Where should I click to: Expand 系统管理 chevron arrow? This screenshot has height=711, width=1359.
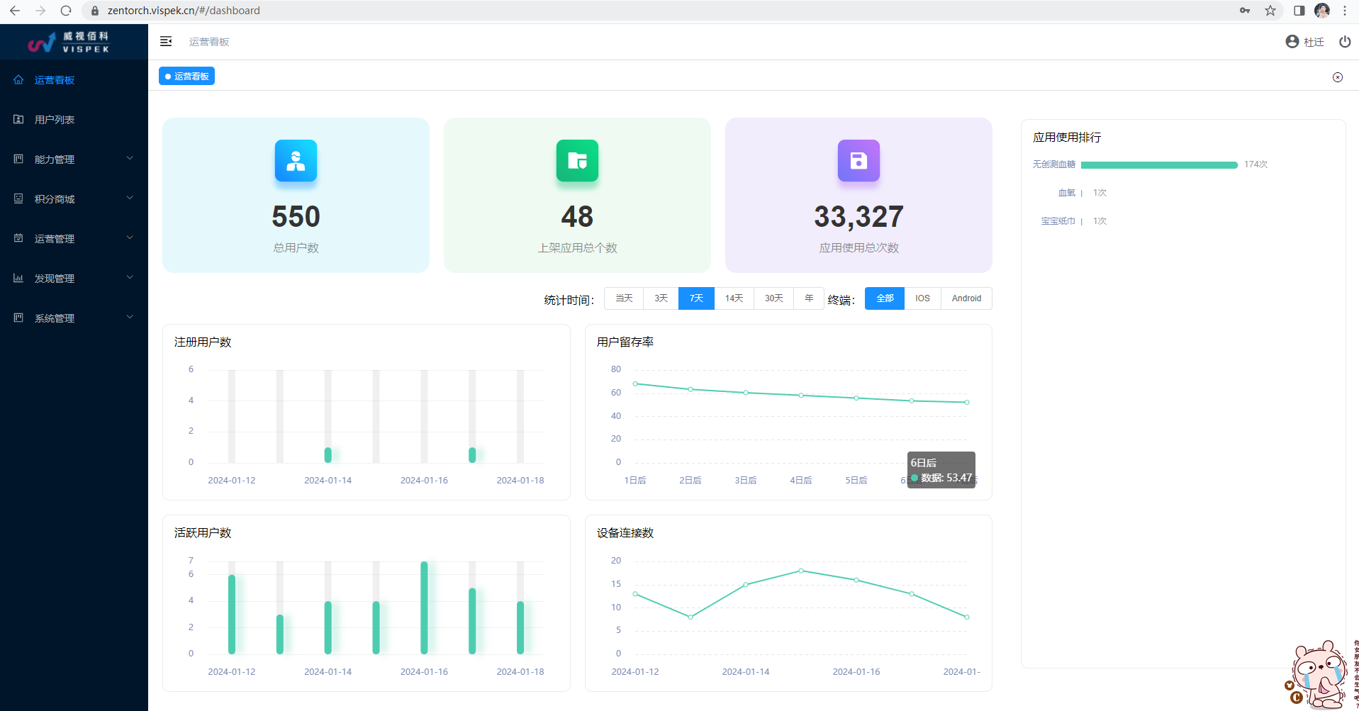click(x=130, y=317)
